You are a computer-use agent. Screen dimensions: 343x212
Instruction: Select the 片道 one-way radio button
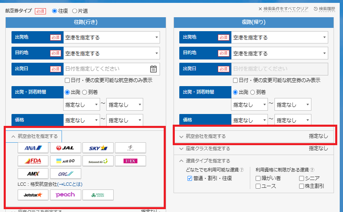coord(75,11)
